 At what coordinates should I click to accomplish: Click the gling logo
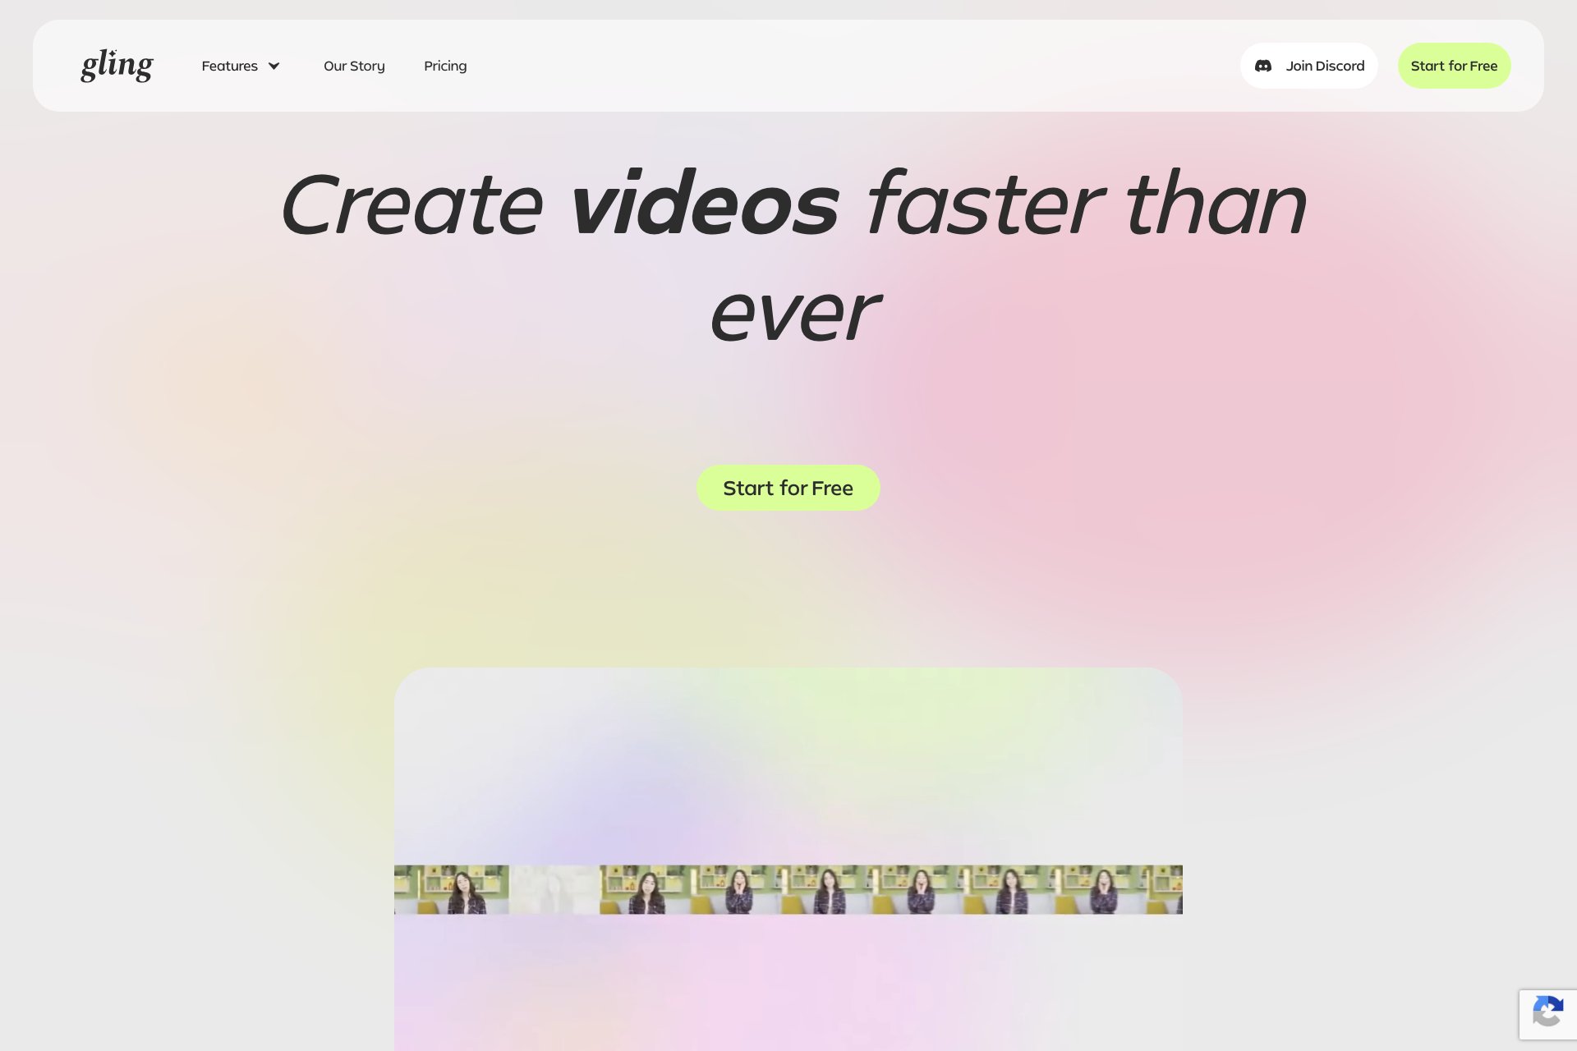117,66
